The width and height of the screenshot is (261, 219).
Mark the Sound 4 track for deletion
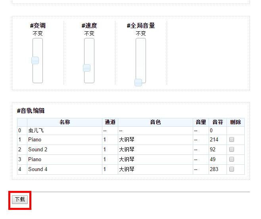pyautogui.click(x=232, y=169)
